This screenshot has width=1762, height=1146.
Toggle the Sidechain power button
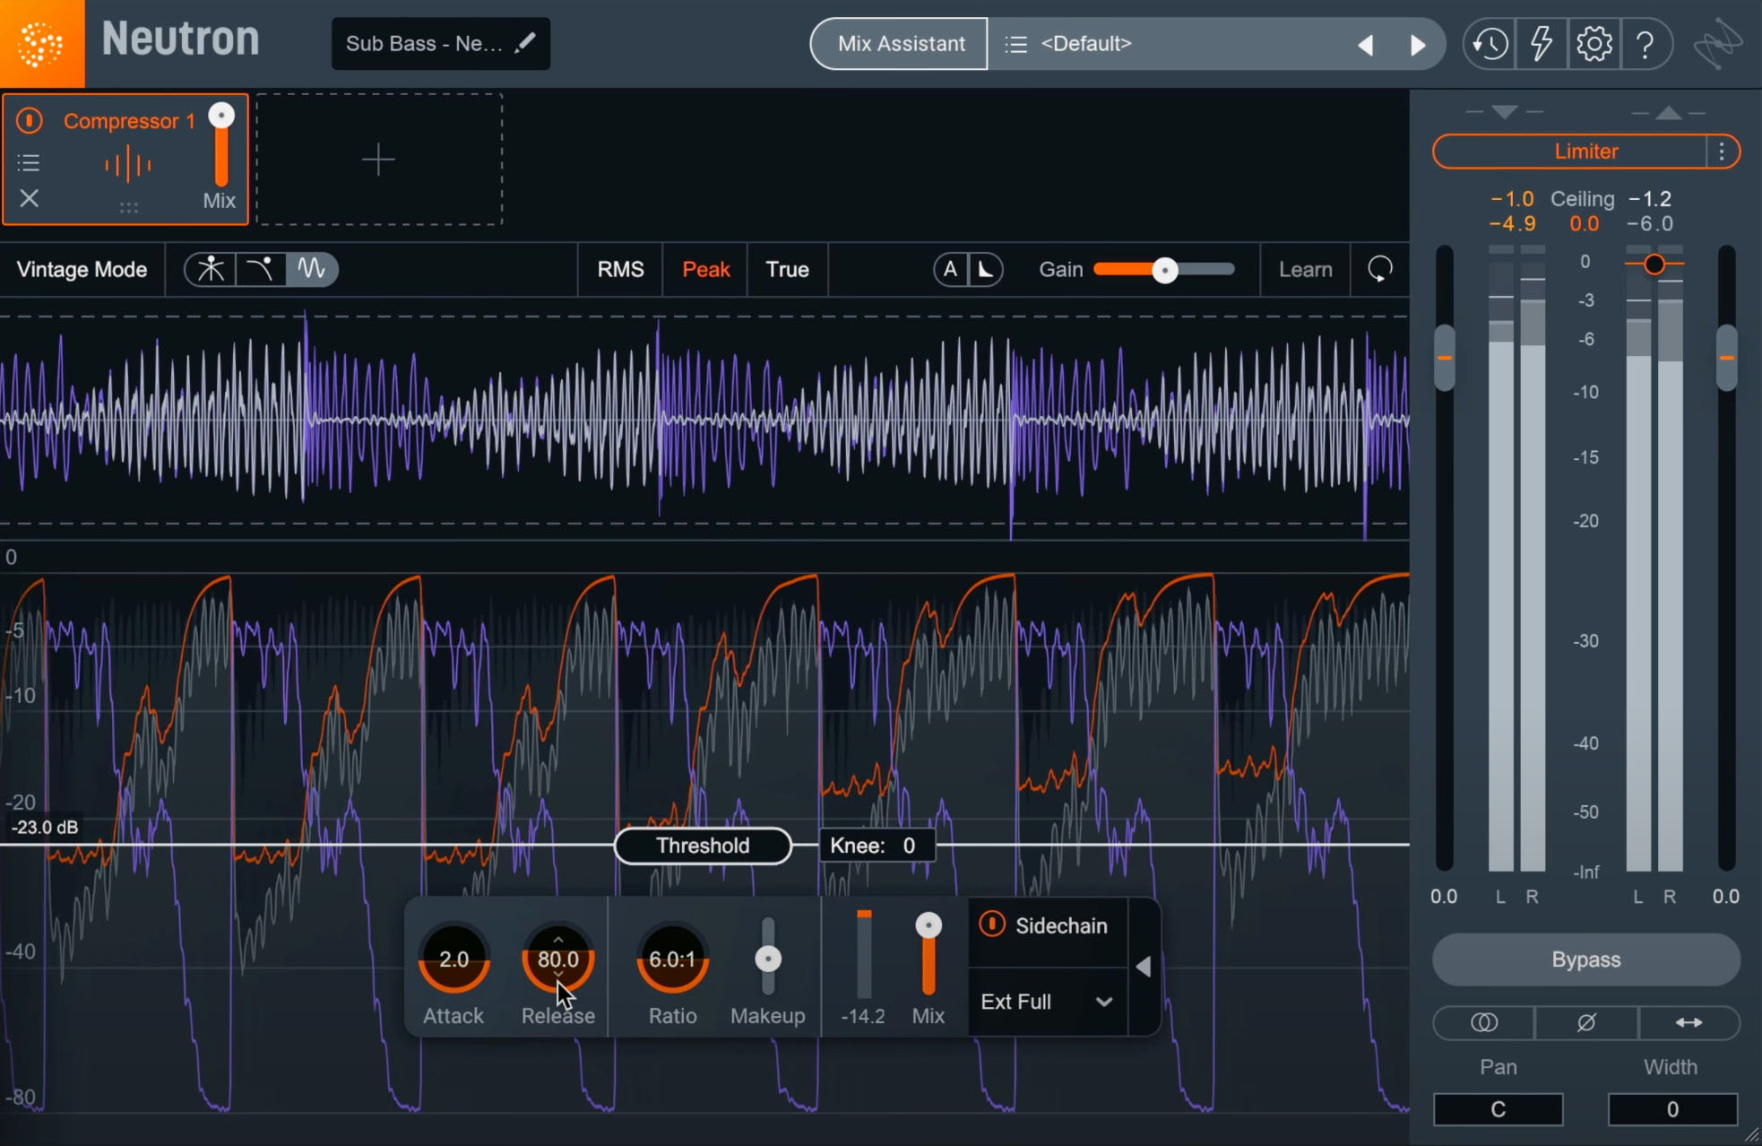pos(992,925)
